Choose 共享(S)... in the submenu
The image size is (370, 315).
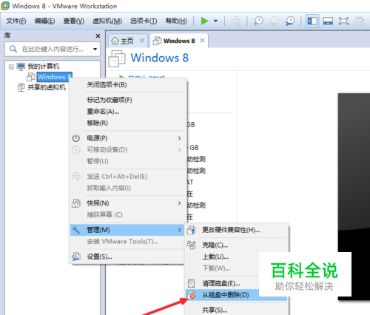click(x=215, y=310)
